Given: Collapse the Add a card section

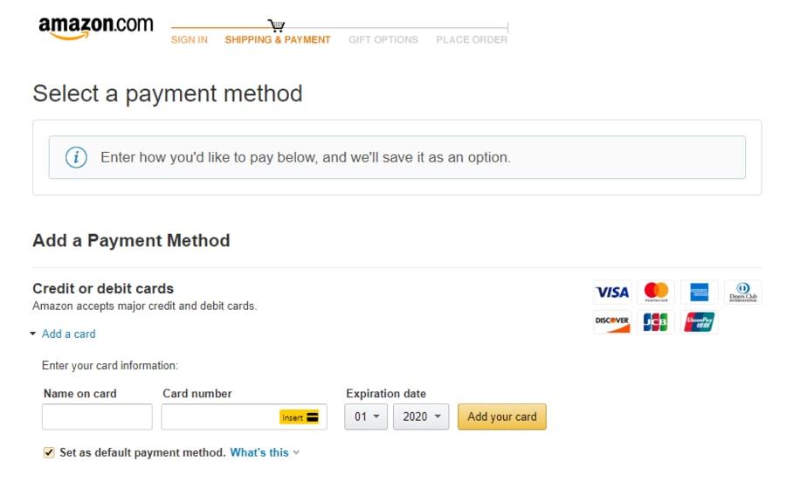Looking at the screenshot, I should pyautogui.click(x=63, y=334).
